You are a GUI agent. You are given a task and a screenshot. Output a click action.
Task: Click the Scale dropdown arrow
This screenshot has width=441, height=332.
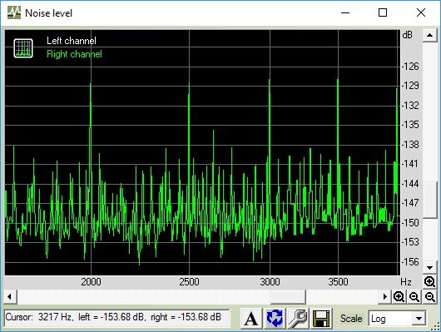coord(419,319)
